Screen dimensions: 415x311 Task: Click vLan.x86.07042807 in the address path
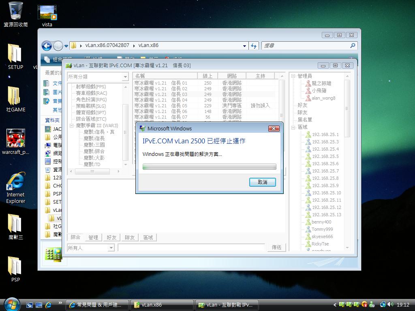(x=107, y=45)
